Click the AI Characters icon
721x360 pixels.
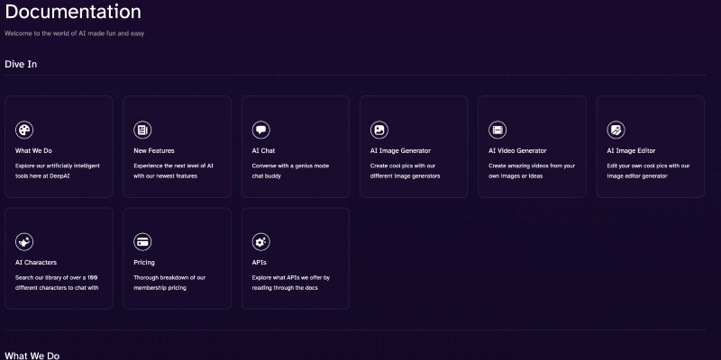pyautogui.click(x=25, y=241)
